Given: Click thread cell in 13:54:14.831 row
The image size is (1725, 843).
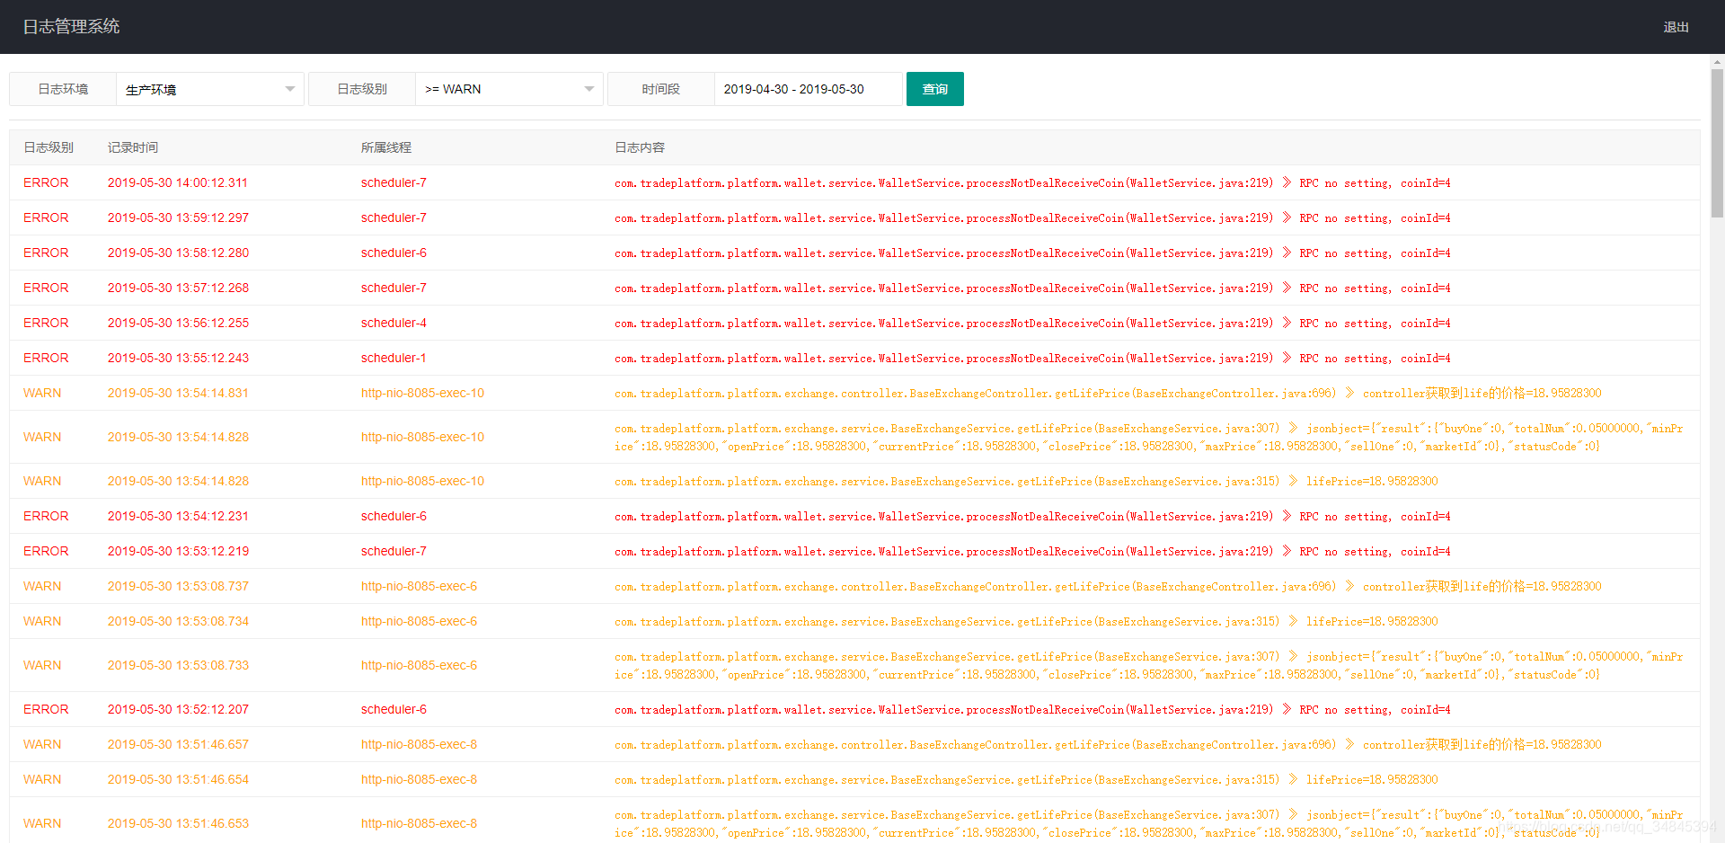Looking at the screenshot, I should pos(422,393).
